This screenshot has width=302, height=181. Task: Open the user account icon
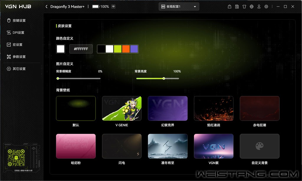[259, 6]
